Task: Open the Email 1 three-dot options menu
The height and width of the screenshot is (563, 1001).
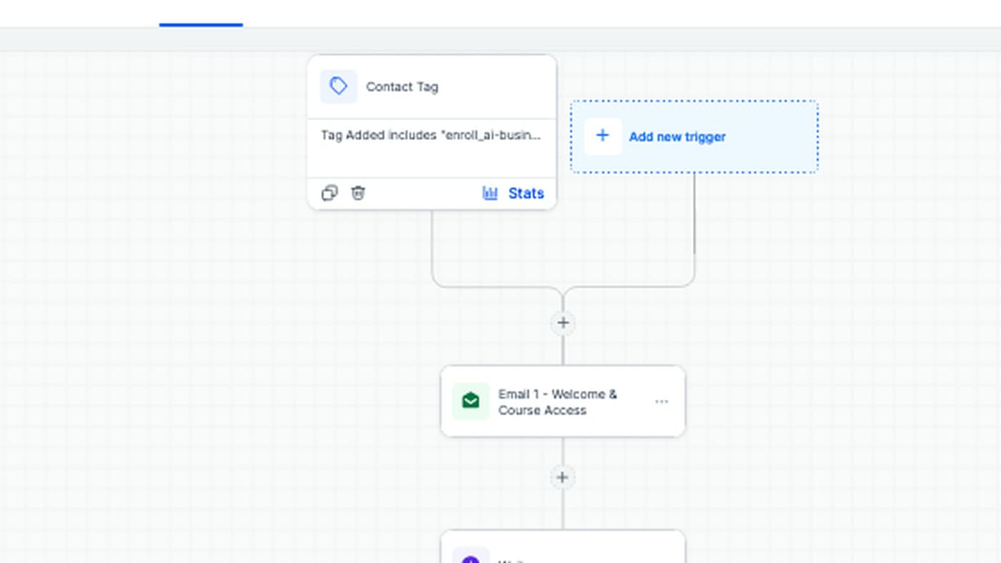Action: [x=661, y=402]
